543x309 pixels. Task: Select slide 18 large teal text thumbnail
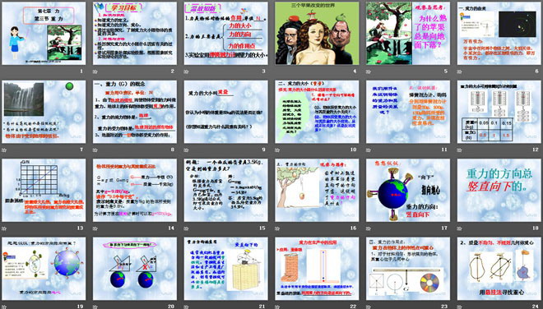pyautogui.click(x=499, y=190)
